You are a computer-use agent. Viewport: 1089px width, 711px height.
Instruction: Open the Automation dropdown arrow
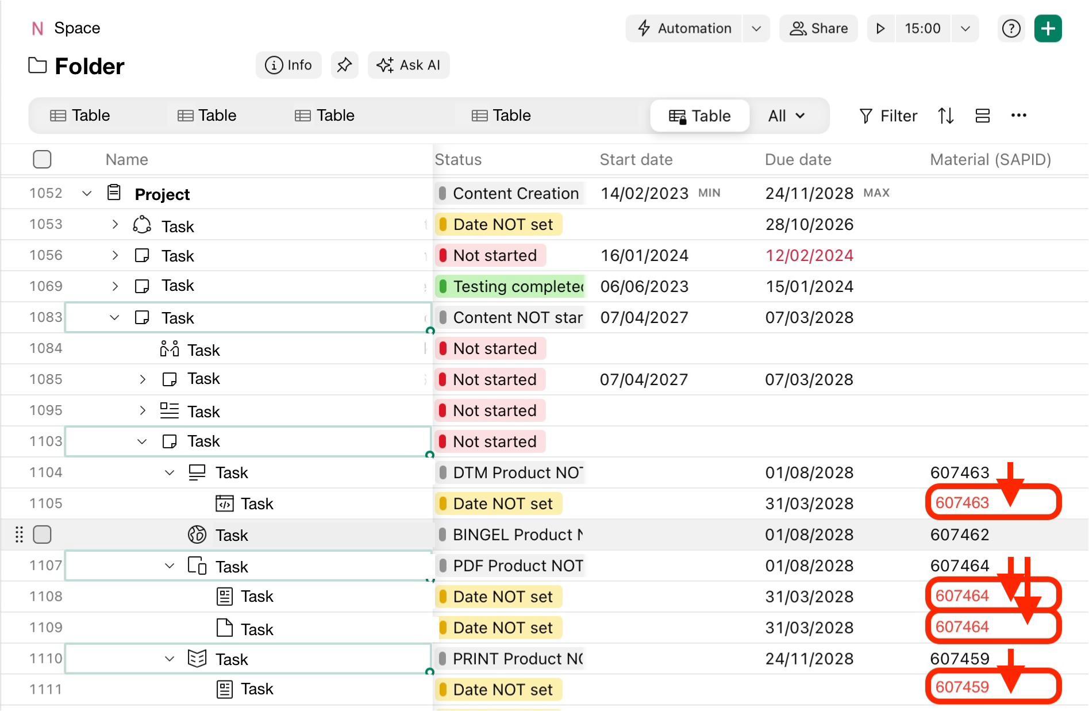(756, 29)
